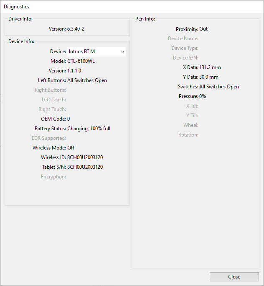The image size is (264, 286).
Task: Click the Wireless ID serial value
Action: point(85,157)
